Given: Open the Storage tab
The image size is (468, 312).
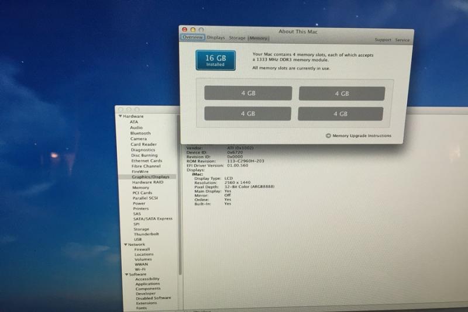Looking at the screenshot, I should [237, 38].
